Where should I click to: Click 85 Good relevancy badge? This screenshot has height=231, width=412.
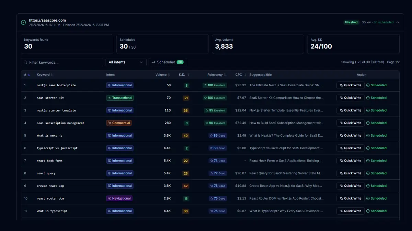tap(218, 136)
